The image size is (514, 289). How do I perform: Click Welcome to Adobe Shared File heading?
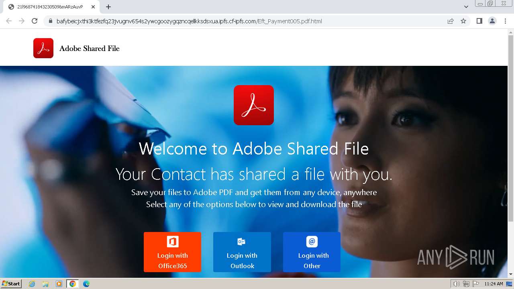click(254, 149)
